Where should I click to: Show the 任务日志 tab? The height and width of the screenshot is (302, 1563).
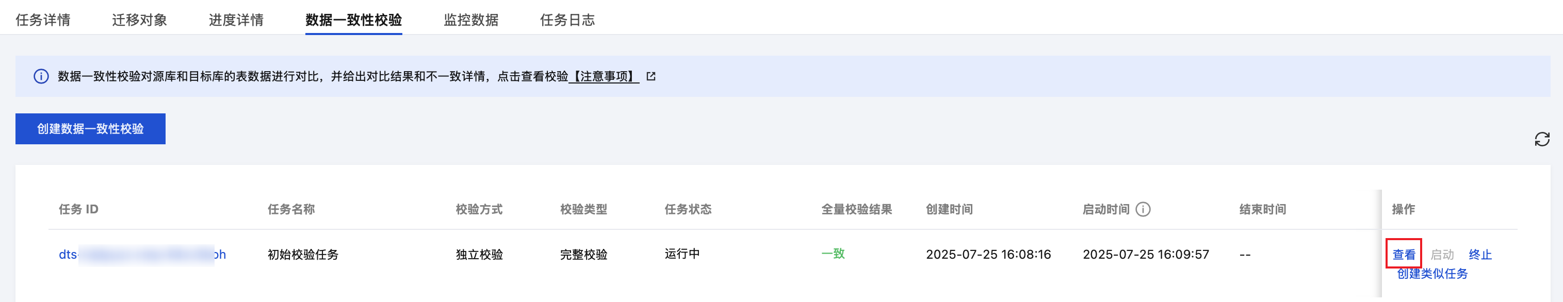[x=567, y=20]
